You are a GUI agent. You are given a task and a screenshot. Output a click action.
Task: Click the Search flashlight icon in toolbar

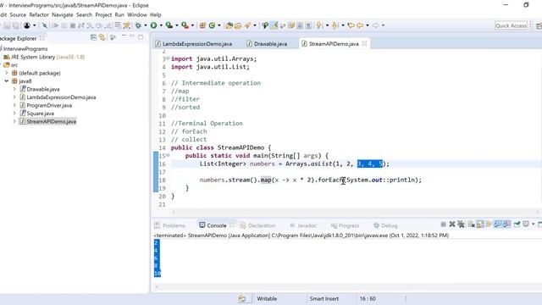[247, 25]
